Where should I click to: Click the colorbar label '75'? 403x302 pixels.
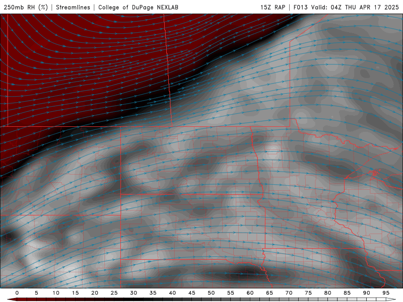point(308,293)
